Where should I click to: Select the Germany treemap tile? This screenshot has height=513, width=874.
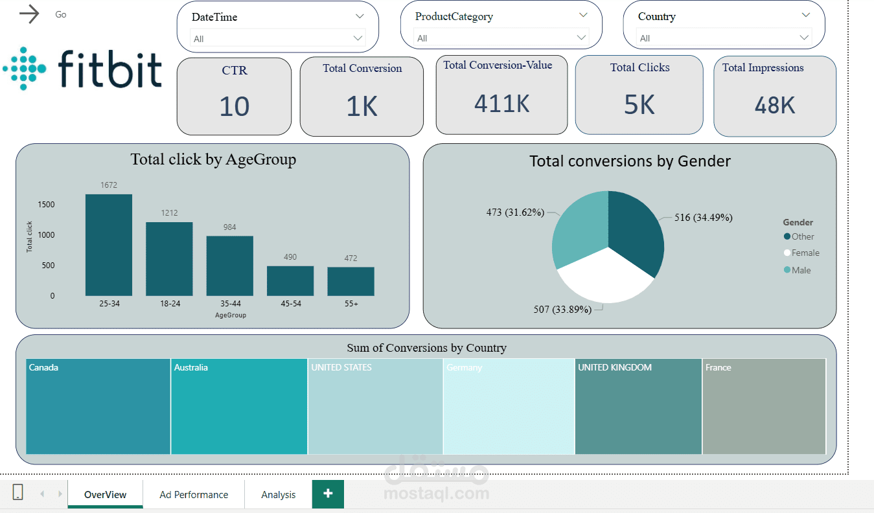click(509, 406)
